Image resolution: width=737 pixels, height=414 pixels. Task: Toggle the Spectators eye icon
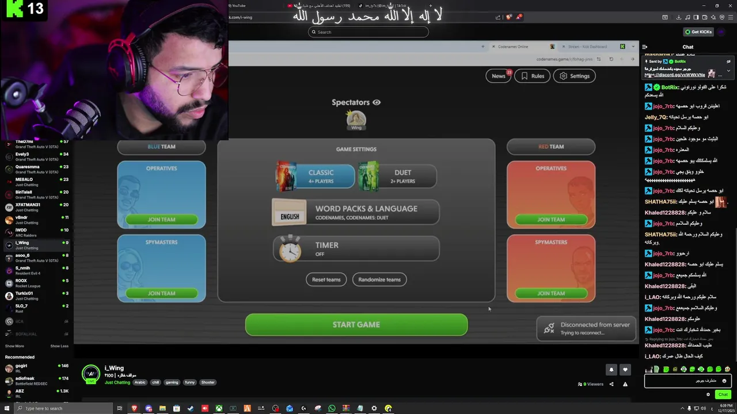point(377,102)
